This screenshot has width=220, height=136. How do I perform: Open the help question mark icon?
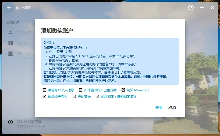point(191,7)
